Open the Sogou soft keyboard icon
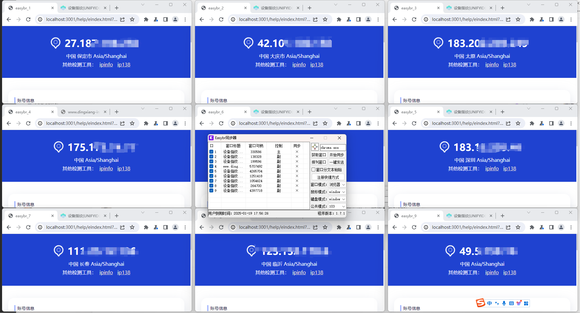The height and width of the screenshot is (313, 580). [x=511, y=303]
